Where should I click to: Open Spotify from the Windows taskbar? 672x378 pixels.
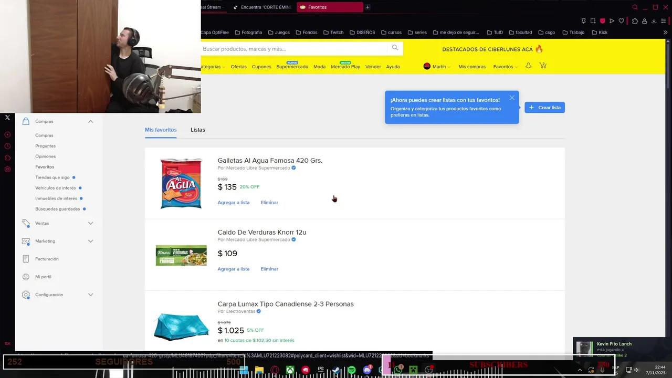[x=352, y=370]
